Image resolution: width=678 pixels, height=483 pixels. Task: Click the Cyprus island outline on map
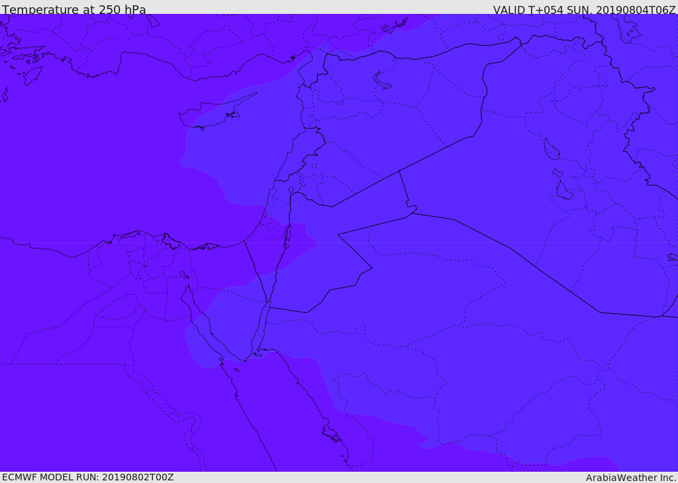[x=217, y=112]
